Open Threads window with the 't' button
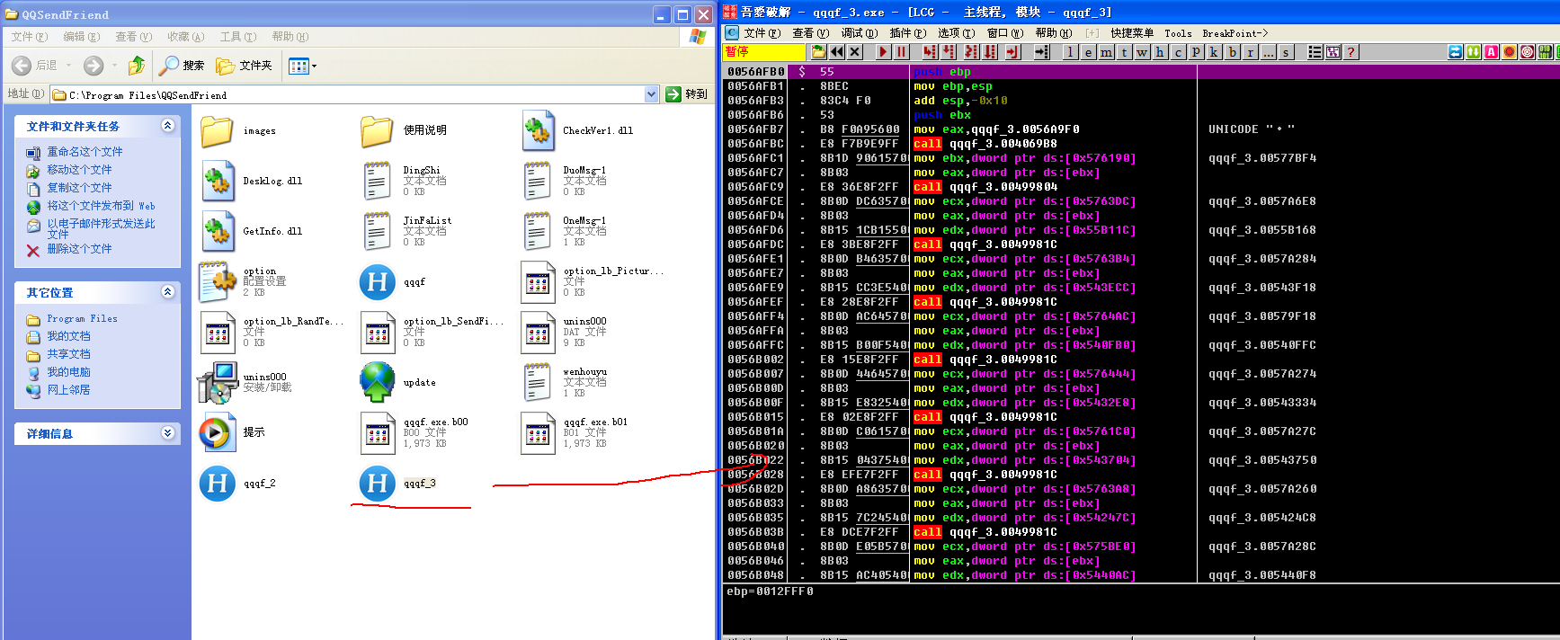The width and height of the screenshot is (1560, 640). (1124, 52)
